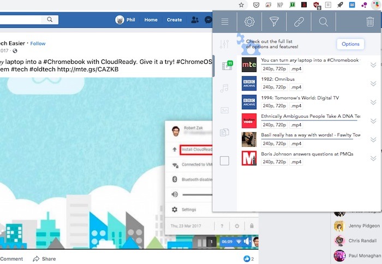Click Share under the Facebook post
The width and height of the screenshot is (382, 264).
(x=44, y=259)
